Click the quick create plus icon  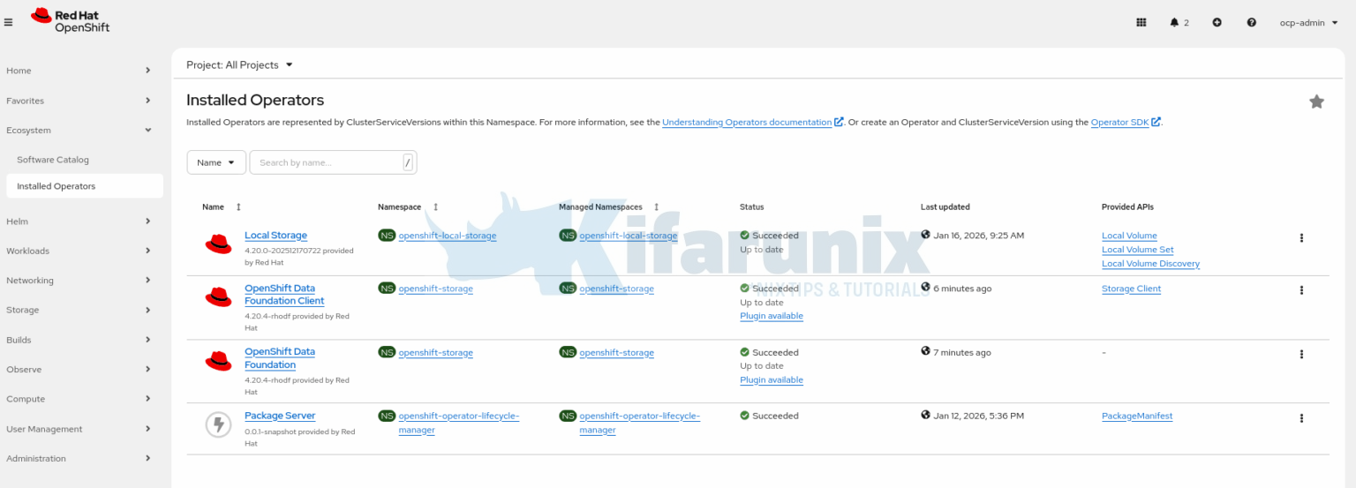click(1217, 22)
